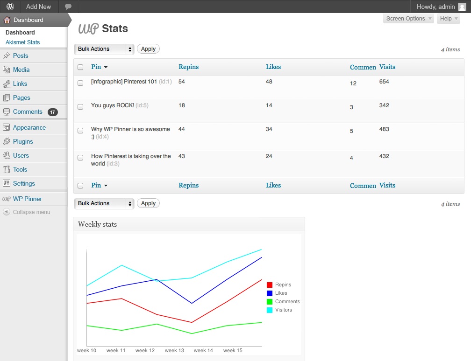Image resolution: width=471 pixels, height=361 pixels.
Task: Click the WP Pinner logo icon in sidebar
Action: (x=7, y=199)
